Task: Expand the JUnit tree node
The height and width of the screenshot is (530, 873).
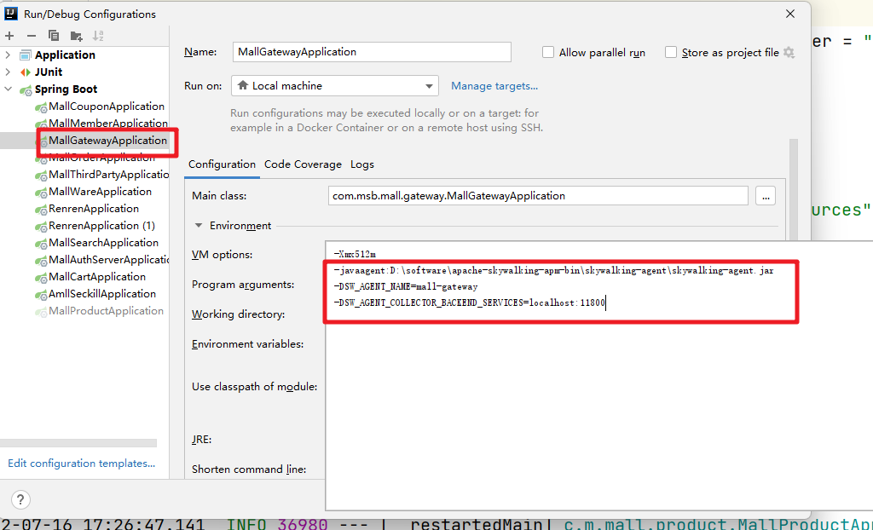Action: coord(8,72)
